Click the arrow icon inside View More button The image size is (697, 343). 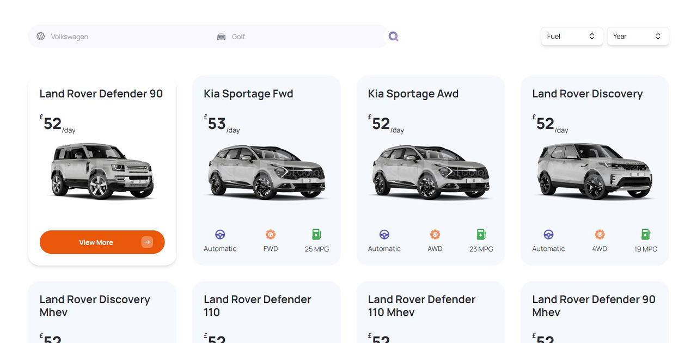pos(147,242)
